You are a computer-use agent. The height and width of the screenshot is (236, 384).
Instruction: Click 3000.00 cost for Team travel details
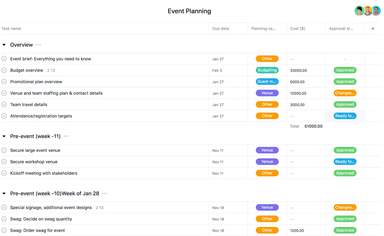[x=297, y=105]
